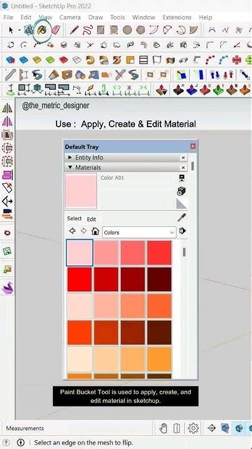The image size is (252, 449).
Task: Expand the Entity Info panel
Action: pos(70,158)
